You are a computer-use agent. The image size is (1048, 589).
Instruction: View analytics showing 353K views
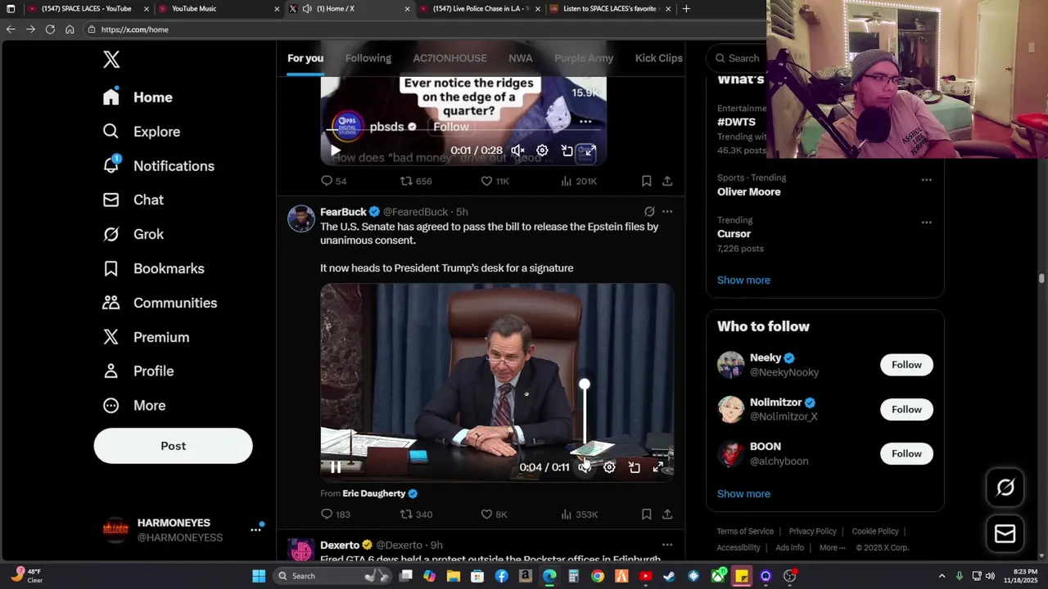click(x=579, y=515)
